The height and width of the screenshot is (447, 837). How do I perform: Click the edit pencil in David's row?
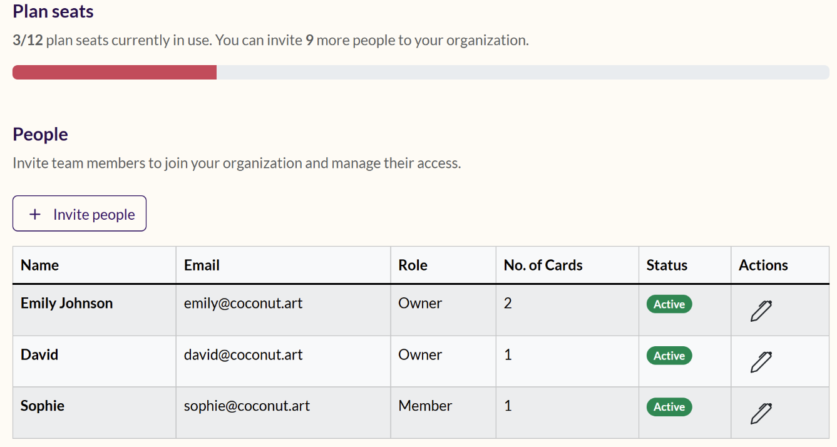tap(761, 362)
